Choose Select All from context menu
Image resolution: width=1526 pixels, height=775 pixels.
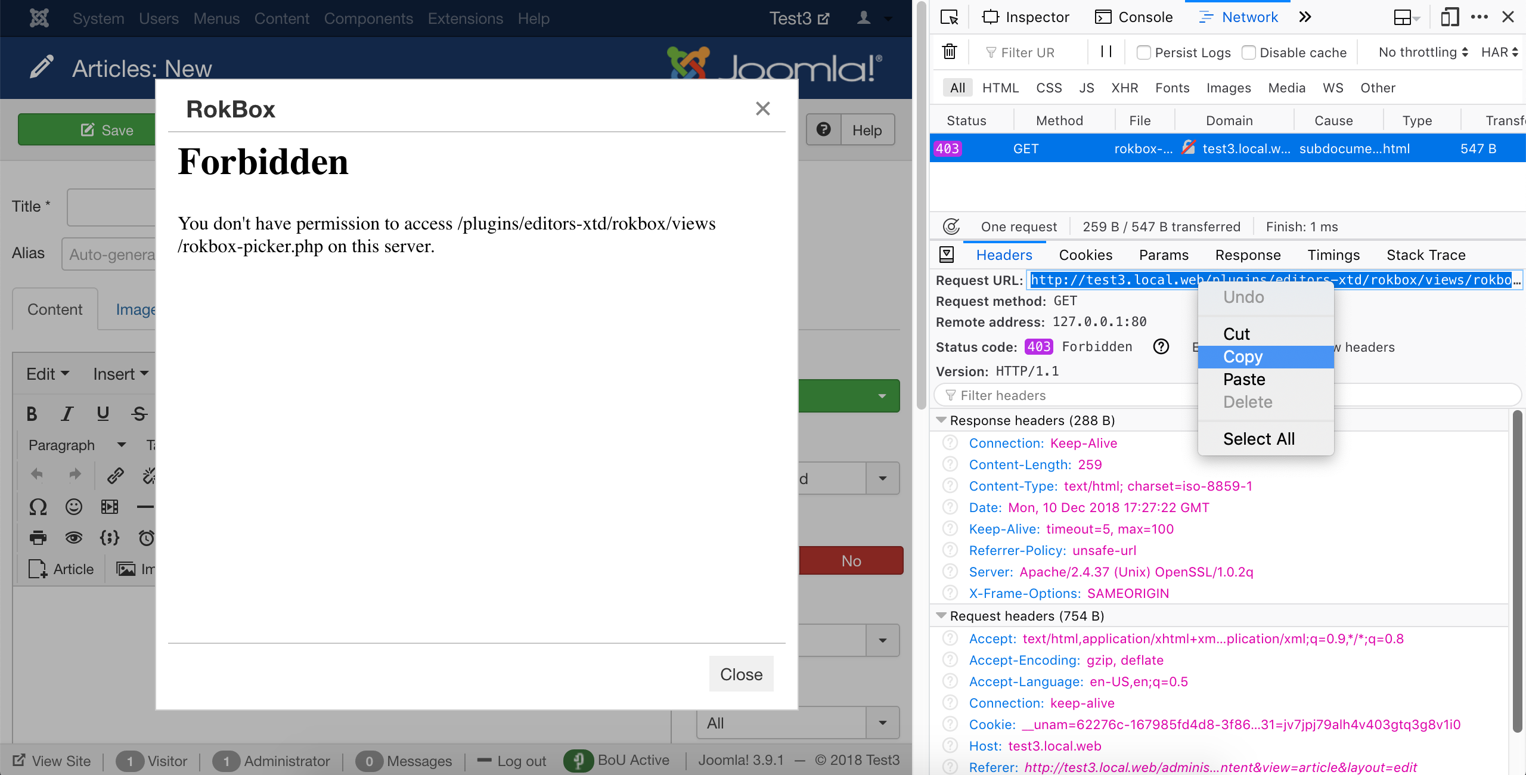(x=1266, y=439)
